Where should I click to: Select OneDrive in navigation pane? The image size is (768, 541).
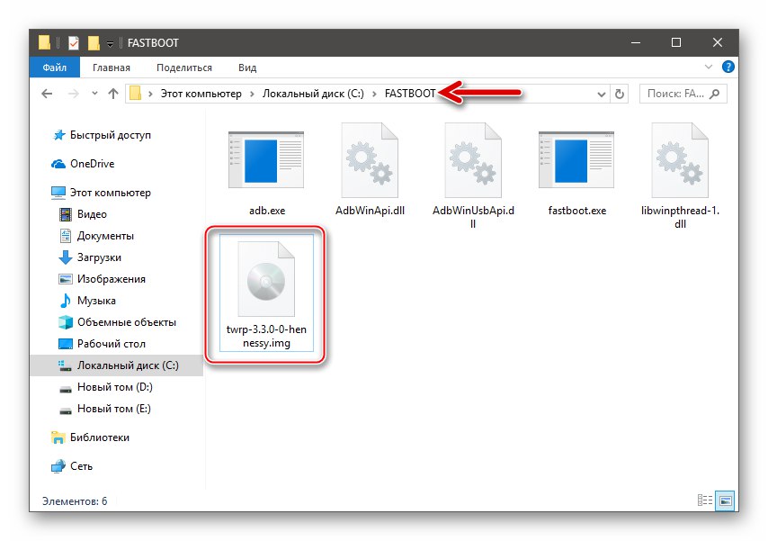92,164
